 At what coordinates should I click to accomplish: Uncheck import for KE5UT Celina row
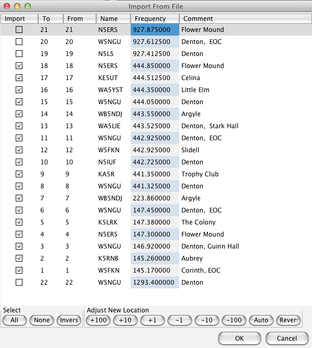pos(19,77)
